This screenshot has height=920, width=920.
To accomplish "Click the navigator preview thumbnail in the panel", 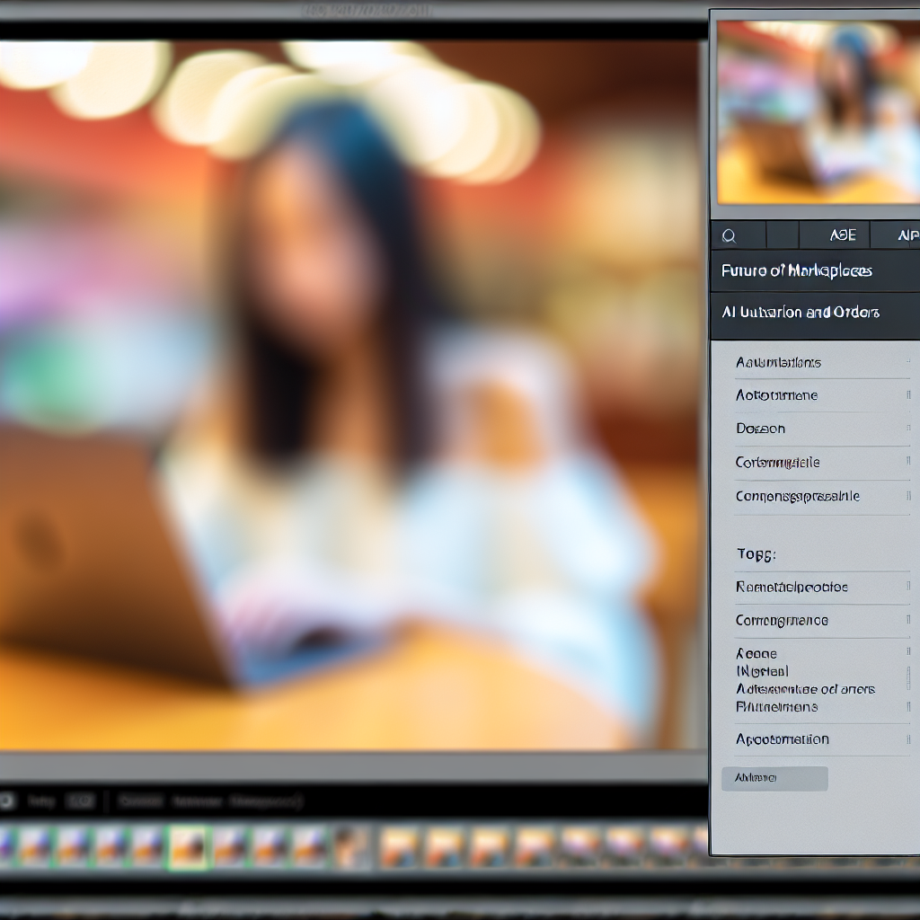I will pos(818,112).
